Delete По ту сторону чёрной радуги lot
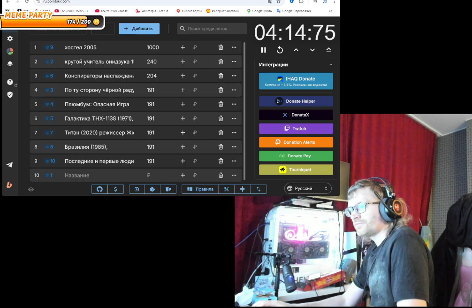The height and width of the screenshot is (308, 472). (x=221, y=90)
